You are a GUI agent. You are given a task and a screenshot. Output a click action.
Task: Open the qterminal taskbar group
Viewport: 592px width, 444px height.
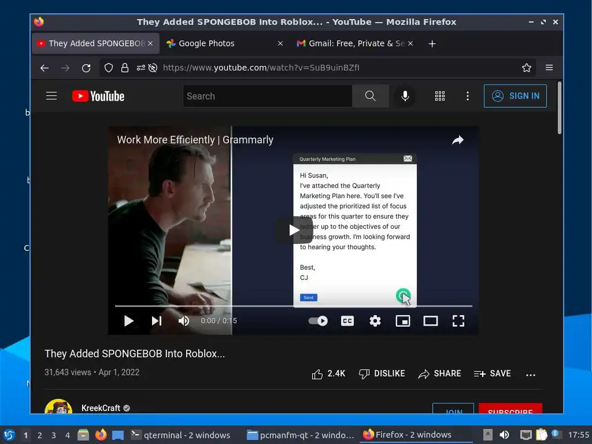point(181,435)
